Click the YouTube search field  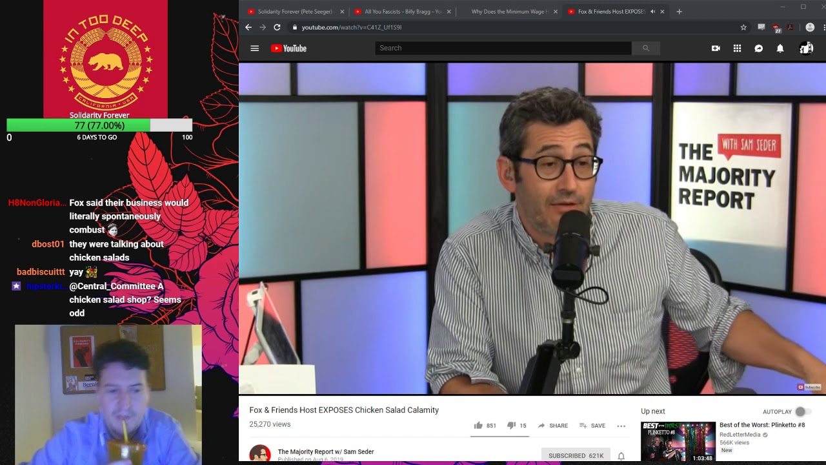(503, 48)
